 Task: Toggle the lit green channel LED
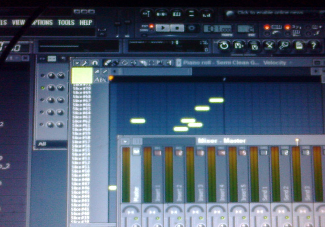point(43,88)
